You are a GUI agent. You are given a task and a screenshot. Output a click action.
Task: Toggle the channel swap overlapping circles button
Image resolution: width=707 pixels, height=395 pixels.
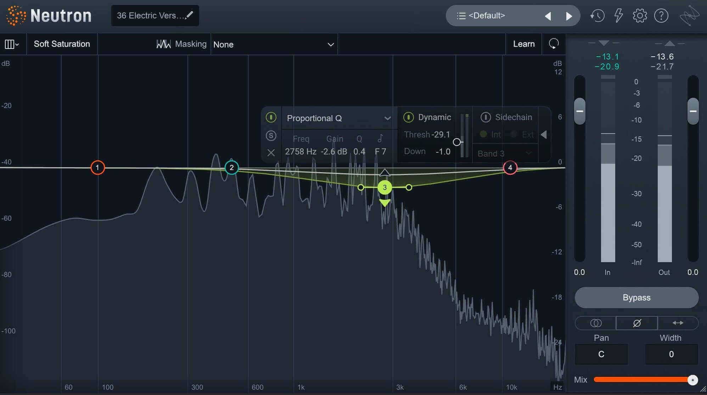[x=596, y=323]
